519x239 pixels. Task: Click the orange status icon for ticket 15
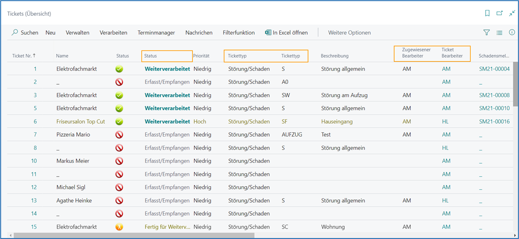[120, 227]
